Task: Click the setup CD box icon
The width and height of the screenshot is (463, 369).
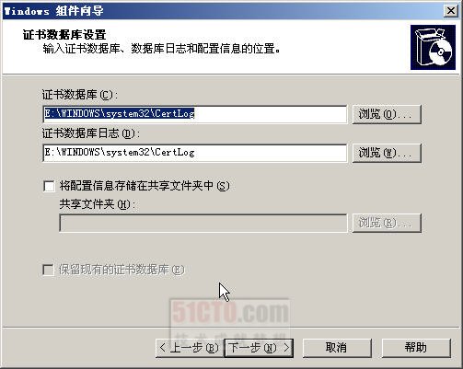Action: coord(433,47)
